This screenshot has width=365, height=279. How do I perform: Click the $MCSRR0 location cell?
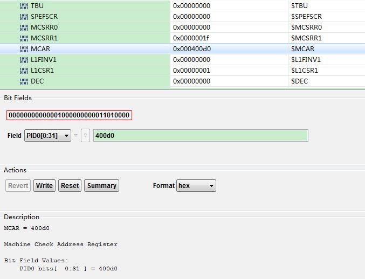pos(306,27)
